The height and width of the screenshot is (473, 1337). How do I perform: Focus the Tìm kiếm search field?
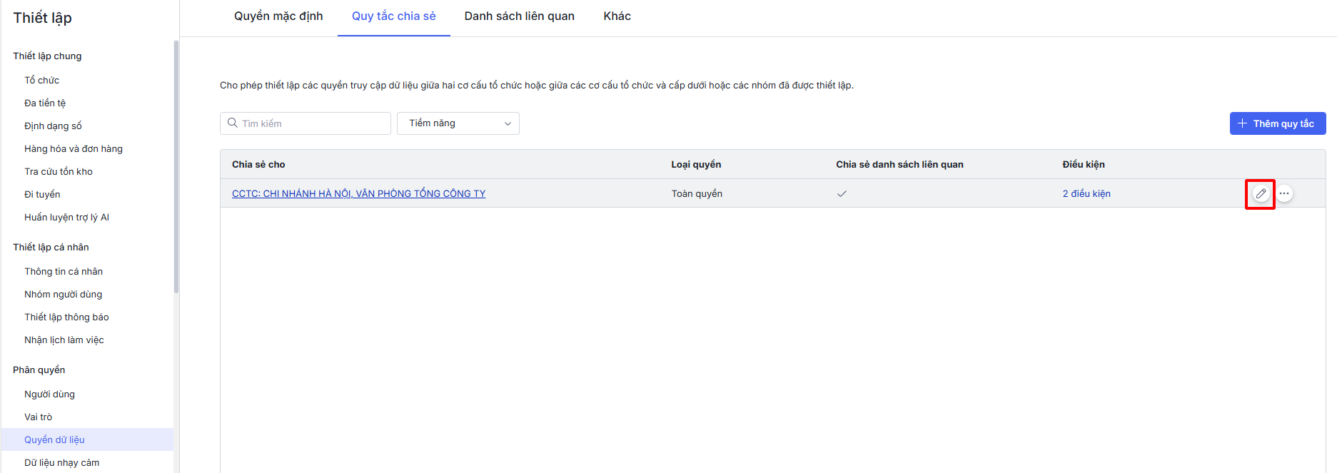(x=313, y=123)
